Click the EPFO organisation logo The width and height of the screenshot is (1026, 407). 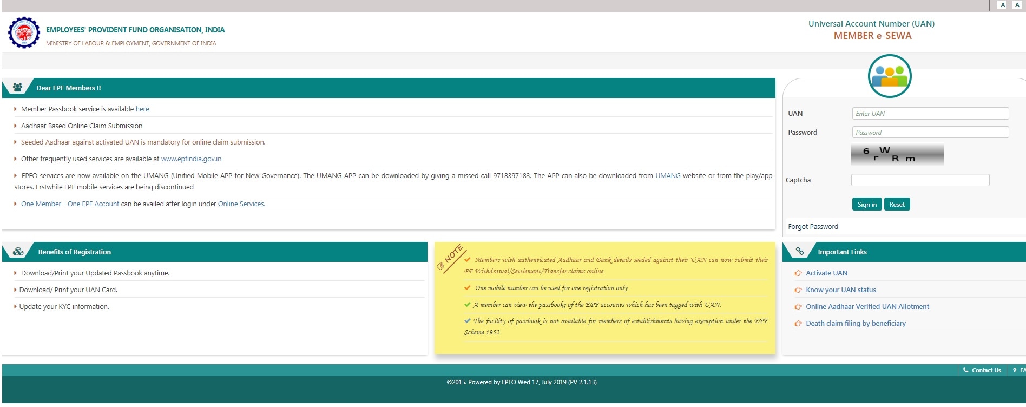pyautogui.click(x=24, y=32)
